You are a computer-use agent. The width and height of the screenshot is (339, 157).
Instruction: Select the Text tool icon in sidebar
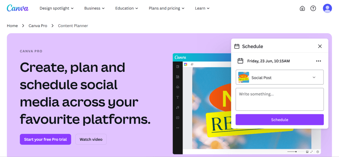(178, 97)
